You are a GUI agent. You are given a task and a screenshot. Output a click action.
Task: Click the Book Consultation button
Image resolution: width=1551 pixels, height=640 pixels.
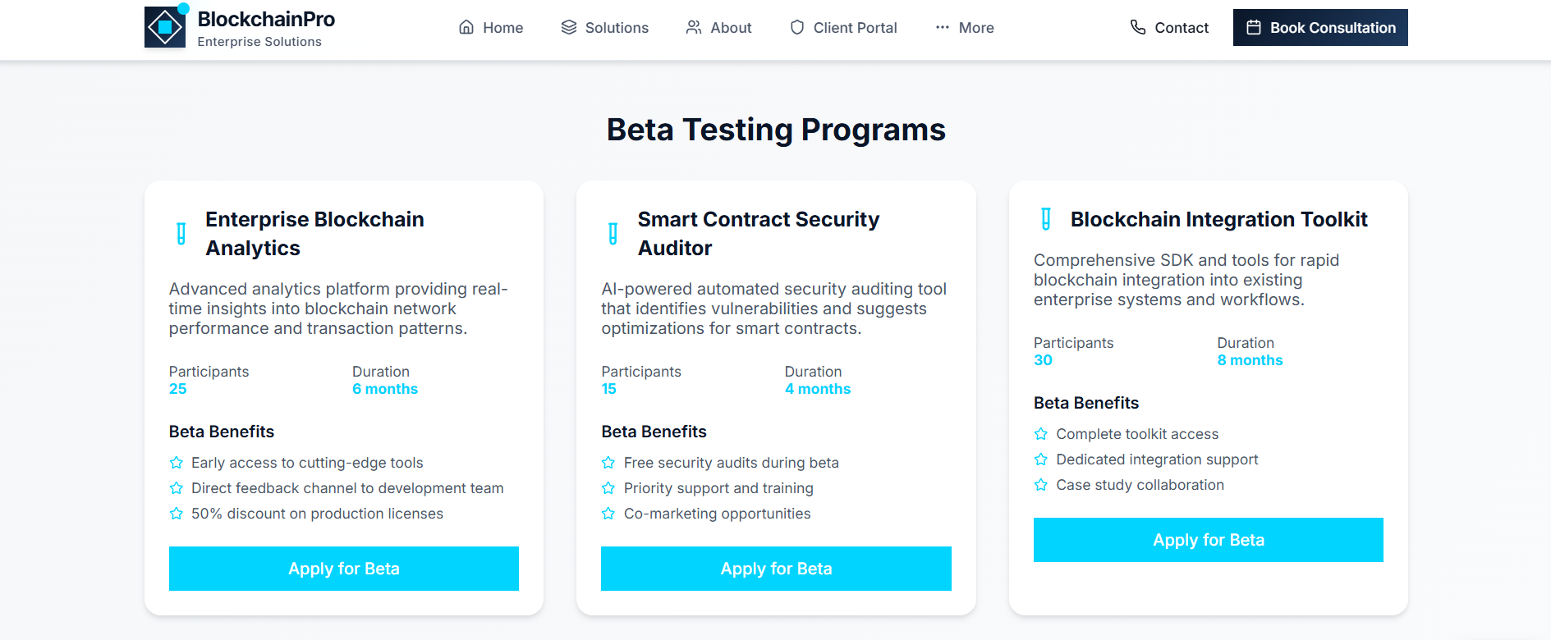(x=1320, y=27)
